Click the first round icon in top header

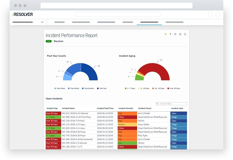pyautogui.click(x=210, y=15)
